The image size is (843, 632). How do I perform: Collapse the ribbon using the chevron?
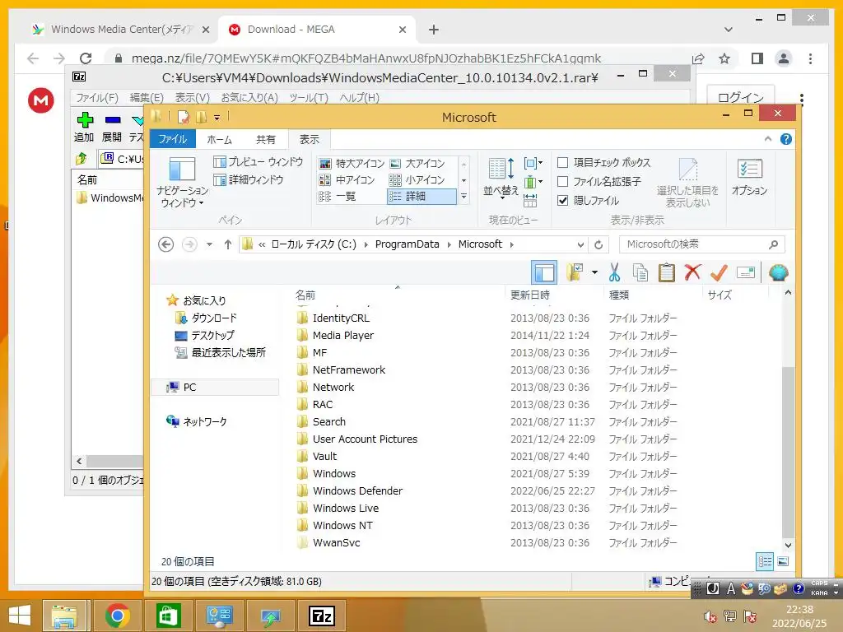(768, 139)
